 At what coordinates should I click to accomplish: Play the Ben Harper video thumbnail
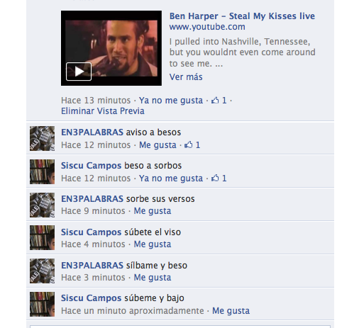click(x=111, y=48)
